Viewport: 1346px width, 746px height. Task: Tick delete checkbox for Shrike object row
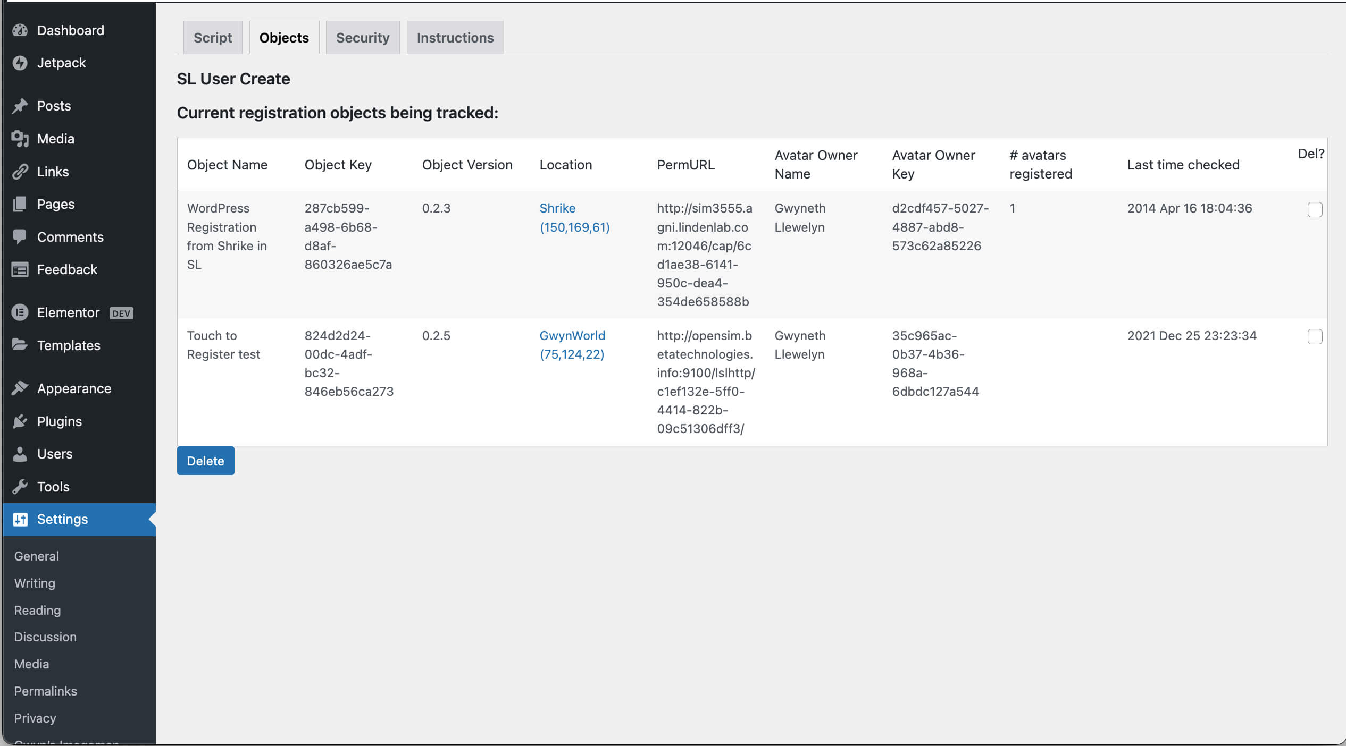pyautogui.click(x=1315, y=209)
